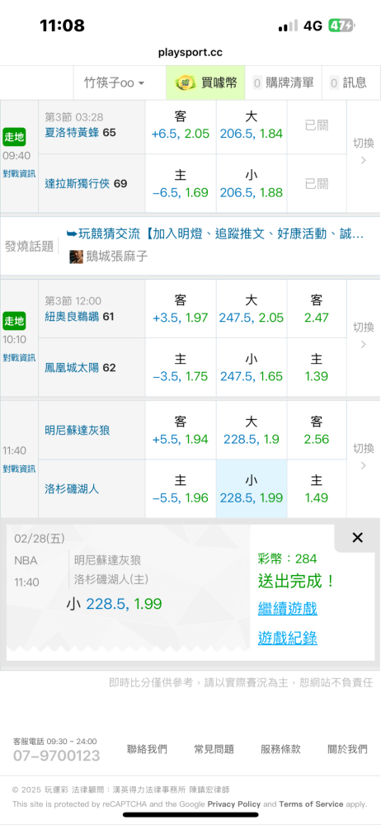Call service number 07-9700123
The image size is (381, 825).
(56, 757)
